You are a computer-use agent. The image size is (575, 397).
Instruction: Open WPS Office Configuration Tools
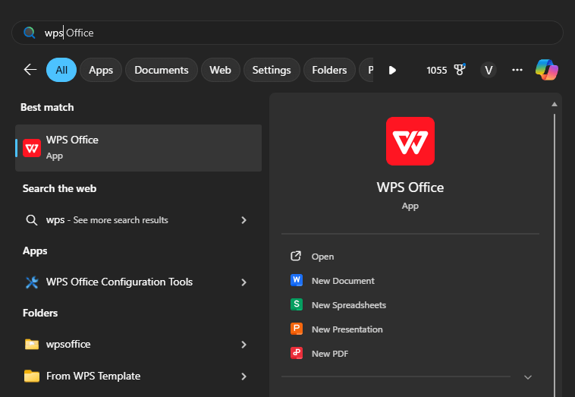[138, 282]
